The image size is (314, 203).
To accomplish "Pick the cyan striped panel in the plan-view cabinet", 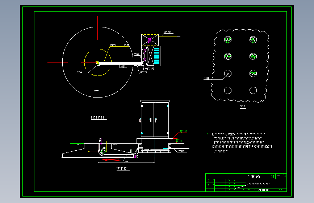I will click(157, 56).
